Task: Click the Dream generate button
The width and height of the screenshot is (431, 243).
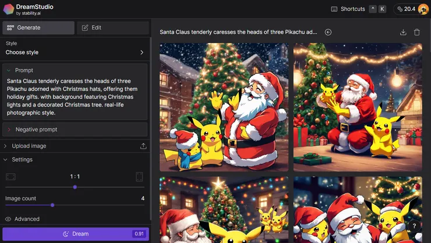Action: 76,234
